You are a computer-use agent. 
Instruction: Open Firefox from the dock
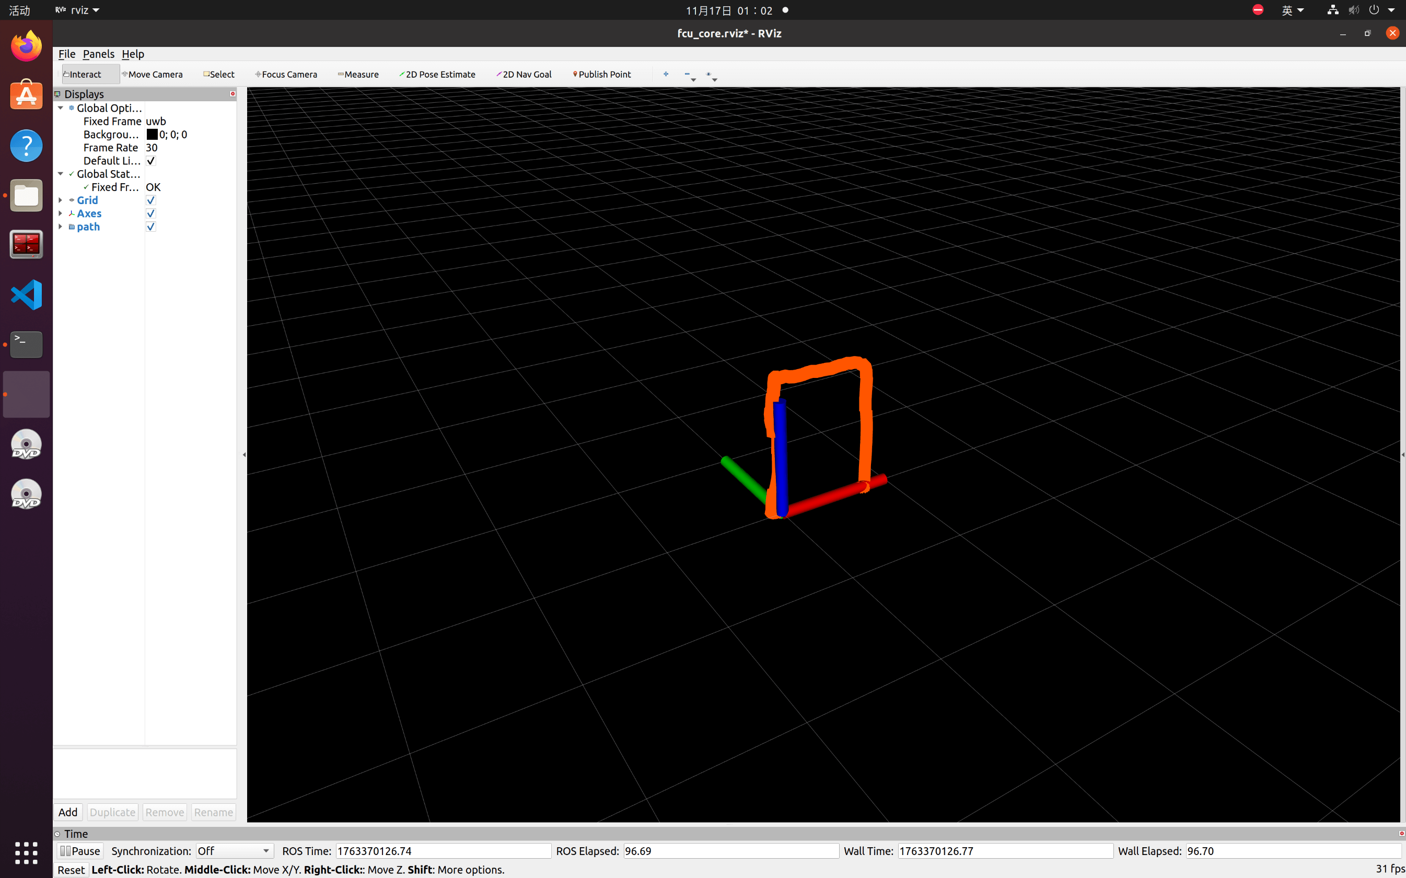click(26, 46)
